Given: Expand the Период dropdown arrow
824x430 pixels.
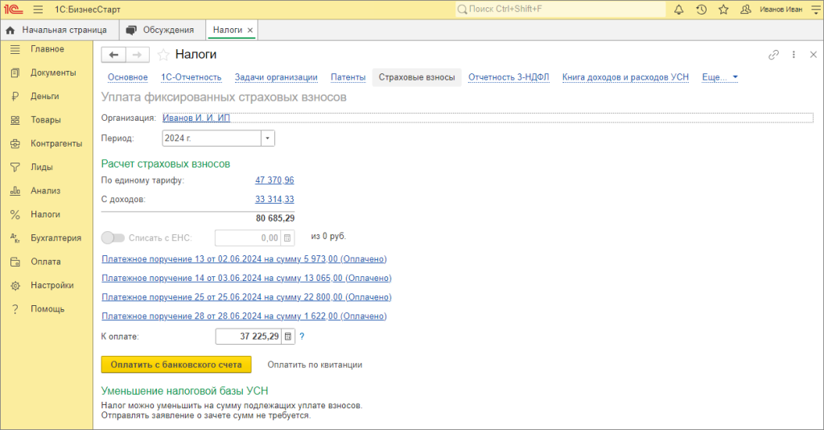Looking at the screenshot, I should [x=267, y=139].
